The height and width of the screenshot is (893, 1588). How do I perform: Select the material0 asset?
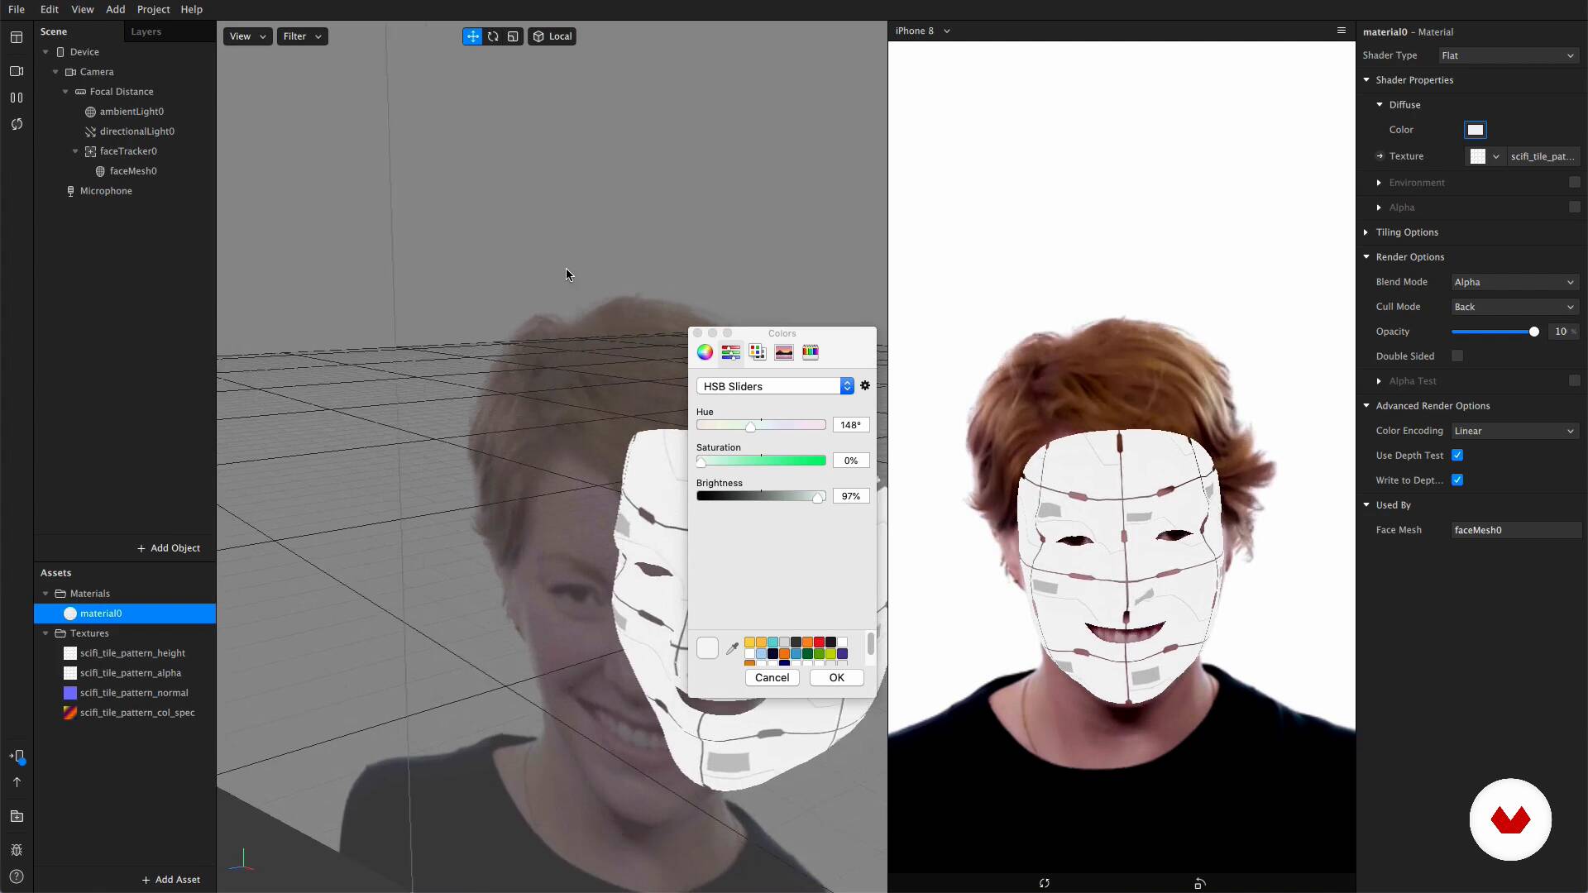(125, 614)
